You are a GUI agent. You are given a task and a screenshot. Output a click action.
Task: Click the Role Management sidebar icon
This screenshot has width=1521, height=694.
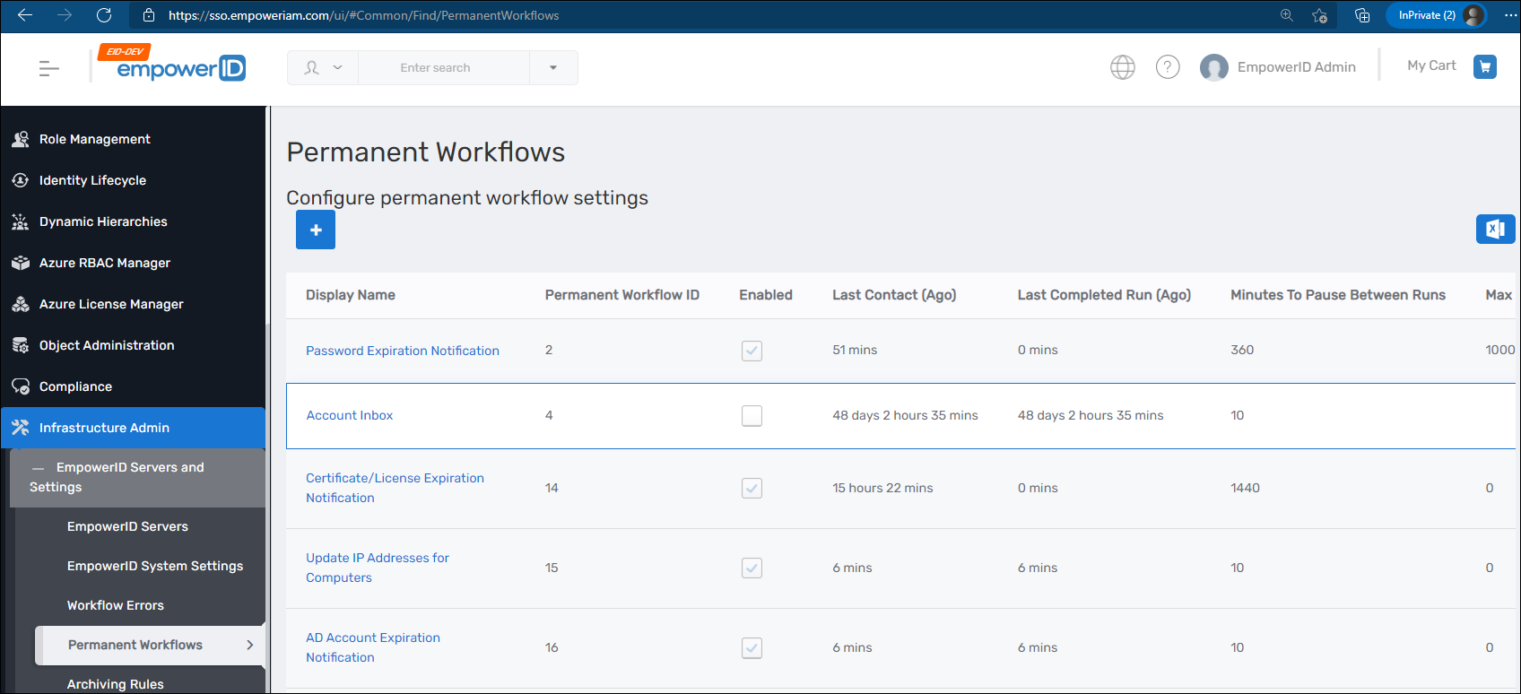point(21,139)
